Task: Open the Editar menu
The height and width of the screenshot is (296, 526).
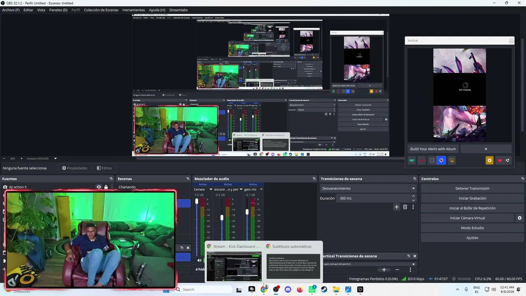Action: pyautogui.click(x=28, y=10)
